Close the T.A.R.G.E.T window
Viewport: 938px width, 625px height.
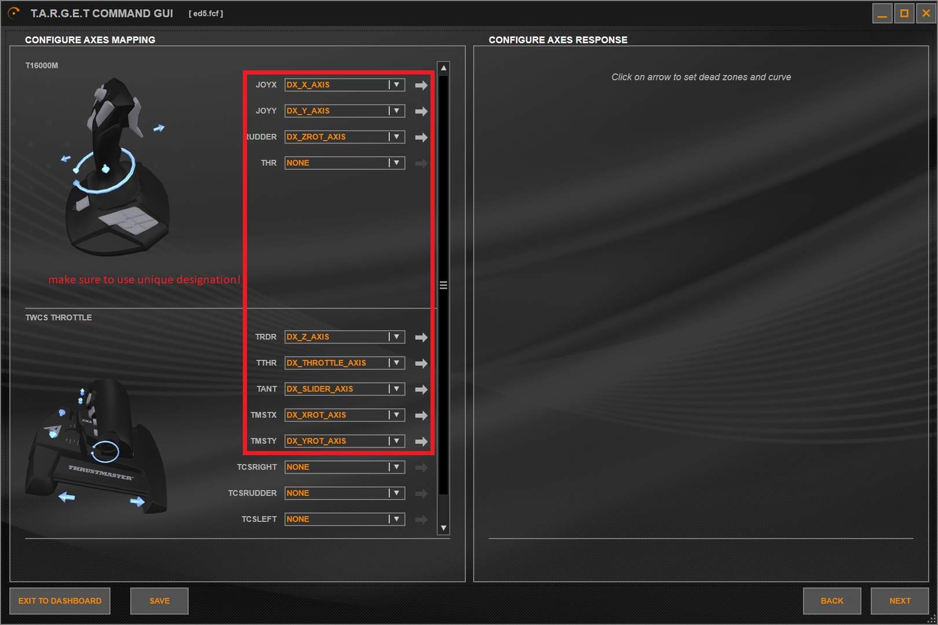point(926,13)
